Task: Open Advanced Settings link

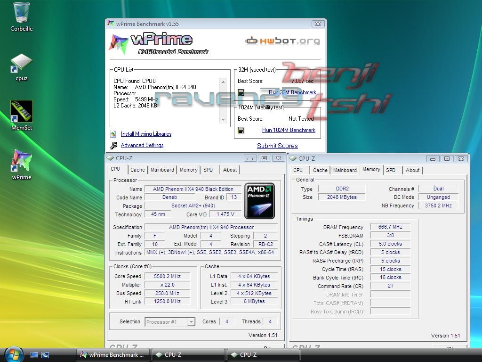Action: pos(142,145)
